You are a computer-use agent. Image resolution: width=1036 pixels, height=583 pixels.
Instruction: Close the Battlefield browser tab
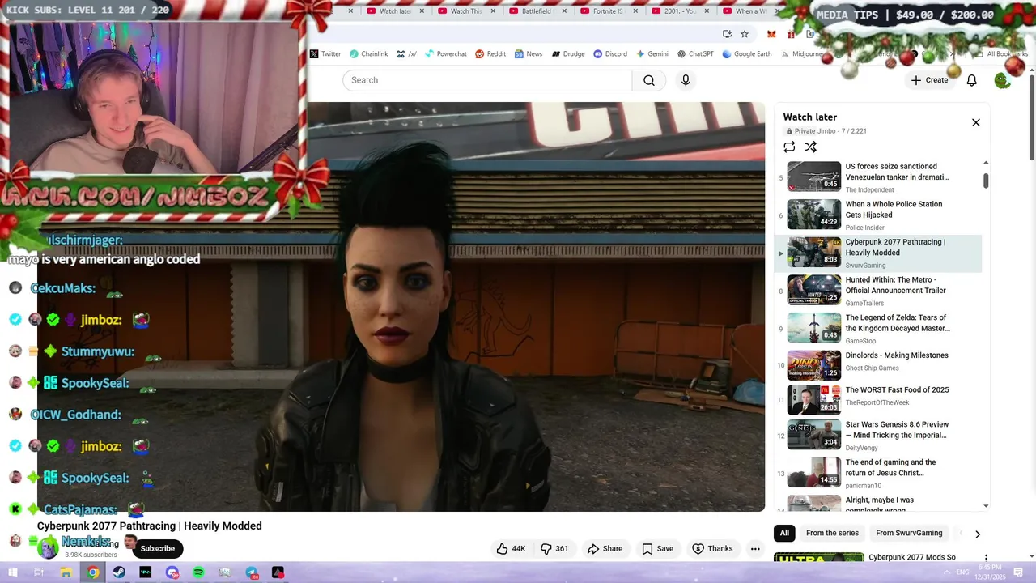point(563,11)
